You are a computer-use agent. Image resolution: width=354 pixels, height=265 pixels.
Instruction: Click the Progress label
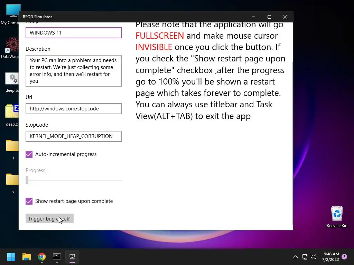tap(36, 170)
